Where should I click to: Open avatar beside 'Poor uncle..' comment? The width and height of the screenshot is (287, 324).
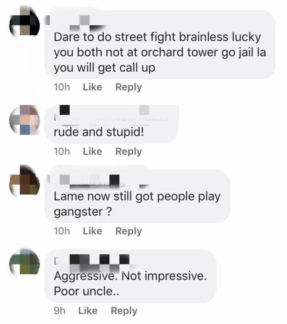(x=24, y=263)
